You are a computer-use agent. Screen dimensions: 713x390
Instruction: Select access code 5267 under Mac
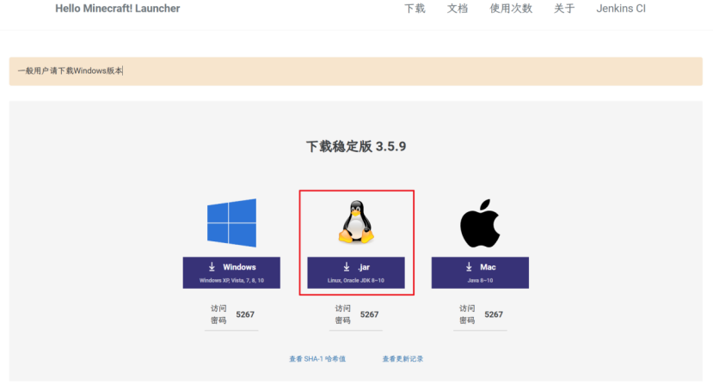pyautogui.click(x=494, y=314)
